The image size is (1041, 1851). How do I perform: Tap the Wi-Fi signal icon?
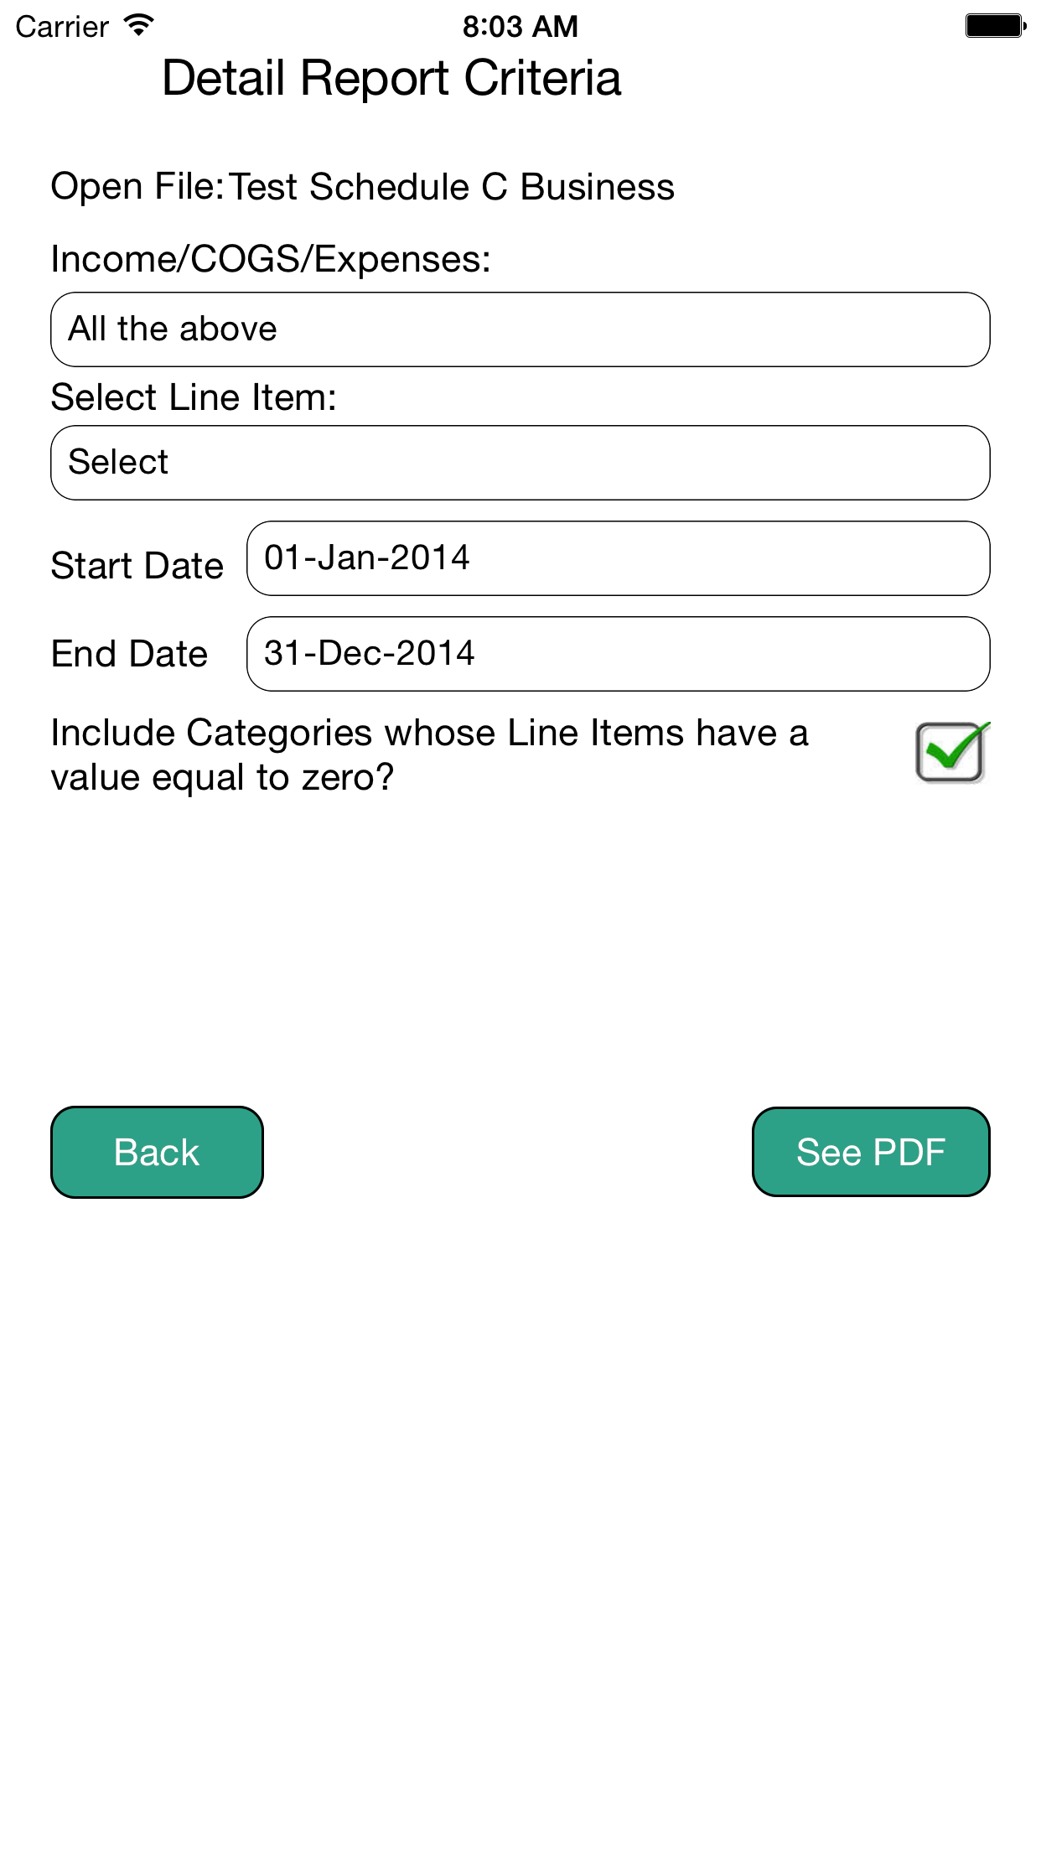pyautogui.click(x=138, y=25)
